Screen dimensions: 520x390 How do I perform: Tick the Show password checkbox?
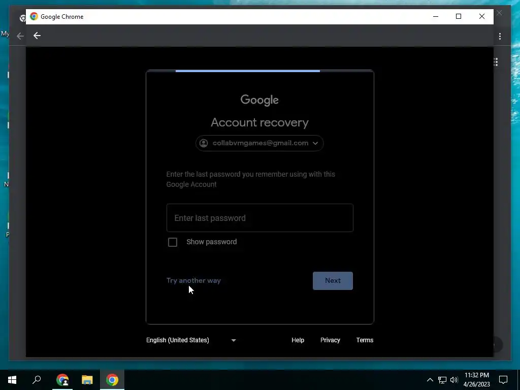[x=173, y=242]
